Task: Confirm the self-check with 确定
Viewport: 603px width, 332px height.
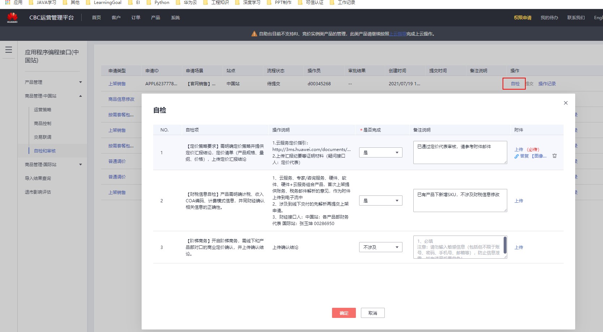Action: point(344,313)
